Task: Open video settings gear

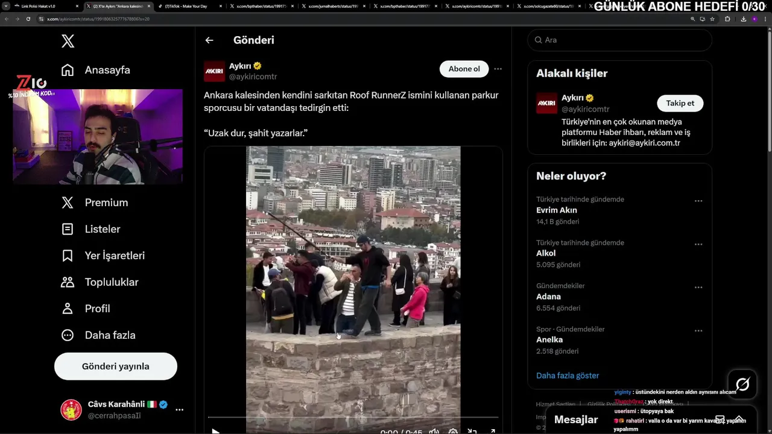Action: point(453,431)
